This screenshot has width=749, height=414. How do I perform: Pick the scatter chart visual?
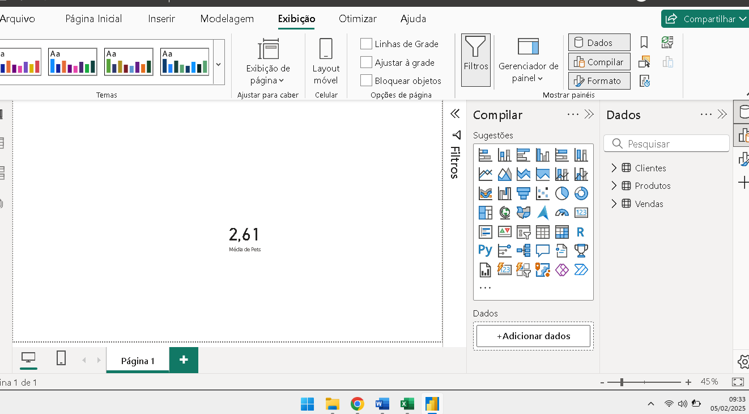pyautogui.click(x=543, y=193)
